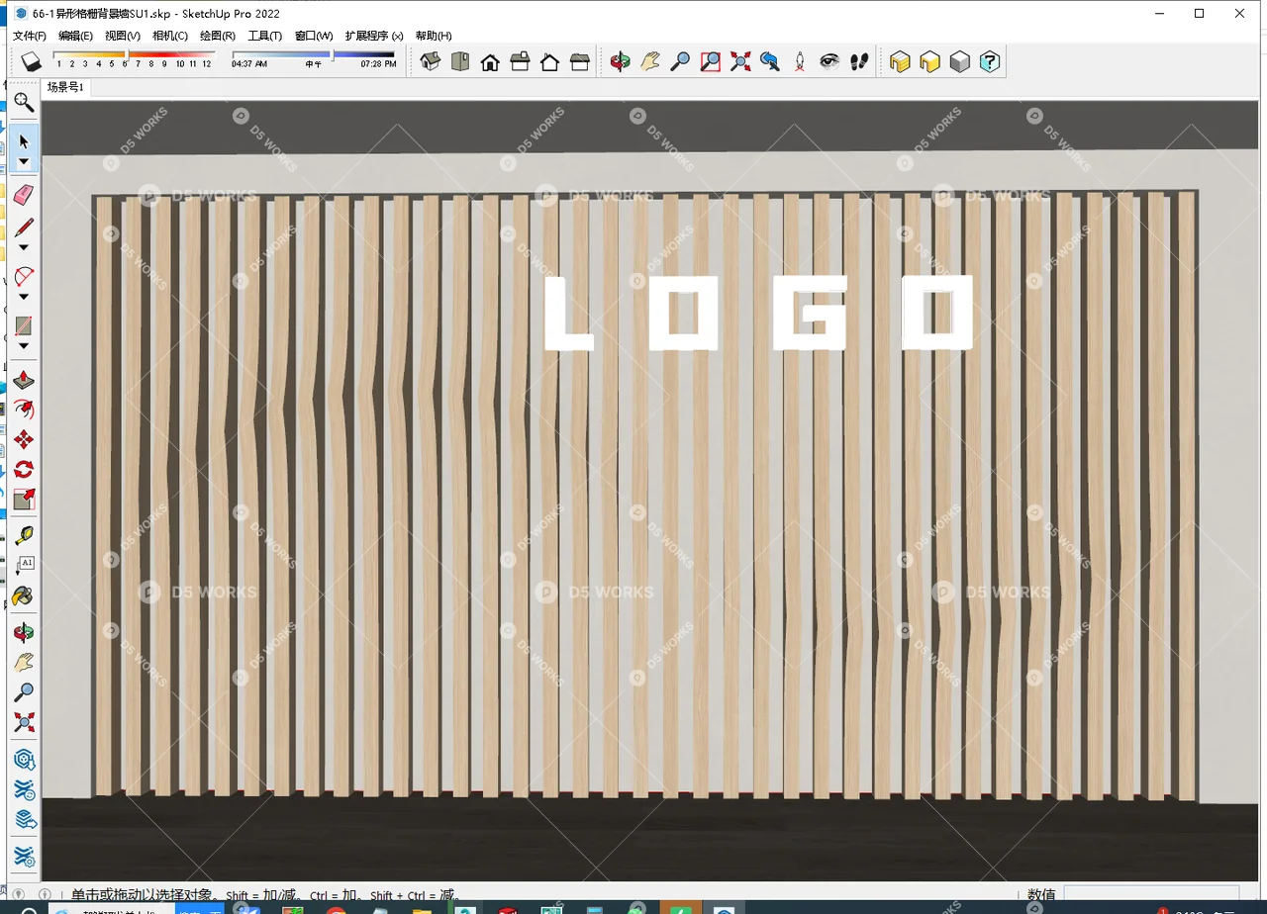Toggle the X-ray cube icon top right
The height and width of the screenshot is (914, 1267).
coord(899,61)
